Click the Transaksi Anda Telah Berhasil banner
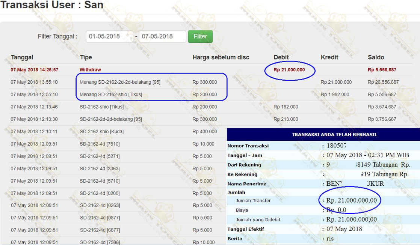 [x=334, y=134]
